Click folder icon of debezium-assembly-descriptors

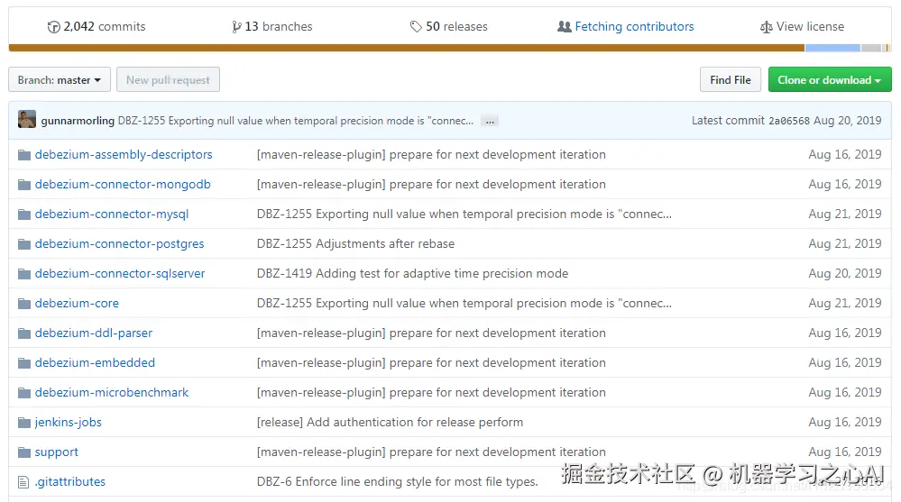tap(24, 155)
